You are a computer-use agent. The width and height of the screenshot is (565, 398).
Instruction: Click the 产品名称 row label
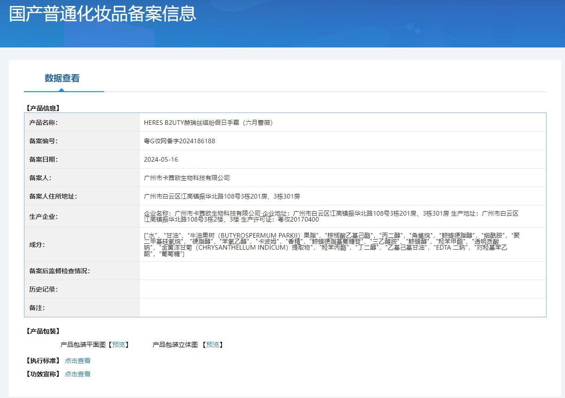click(43, 123)
